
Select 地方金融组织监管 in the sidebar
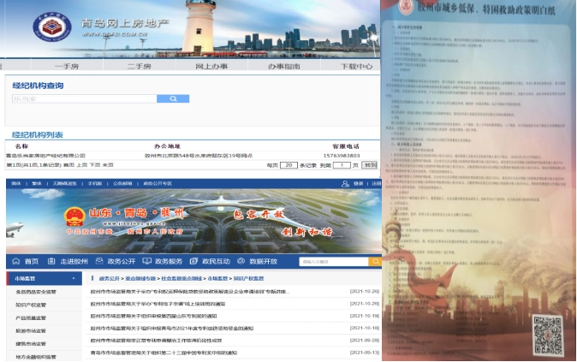[36, 357]
